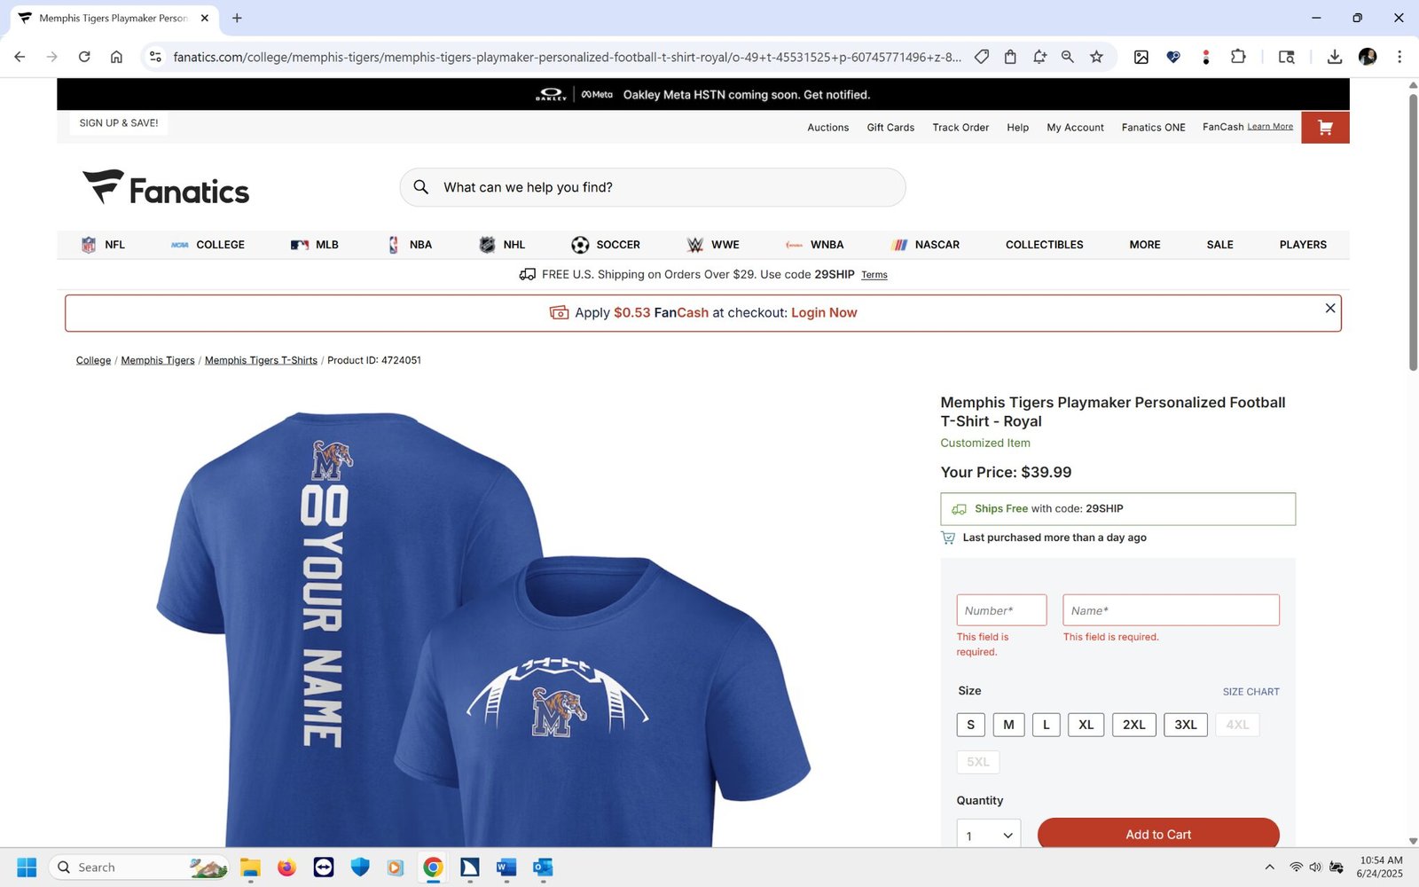The width and height of the screenshot is (1419, 887).
Task: Open My Account link
Action: point(1075,128)
